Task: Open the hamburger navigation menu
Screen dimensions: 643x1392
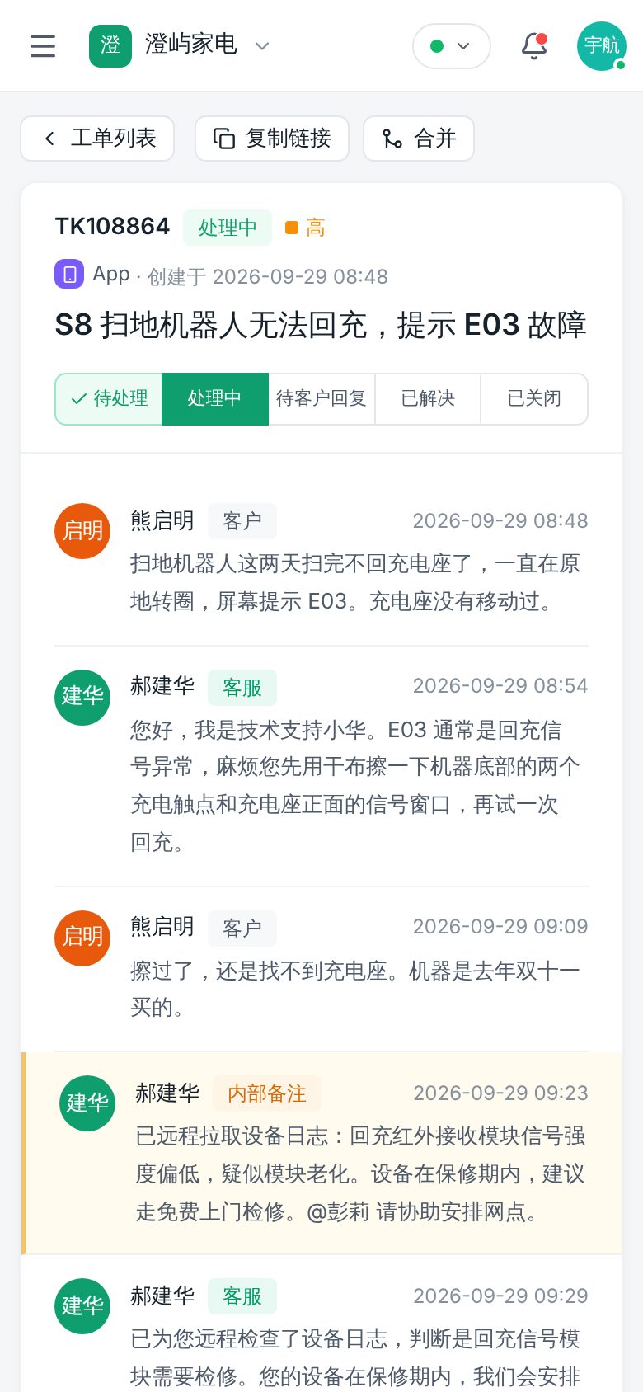Action: coord(43,45)
